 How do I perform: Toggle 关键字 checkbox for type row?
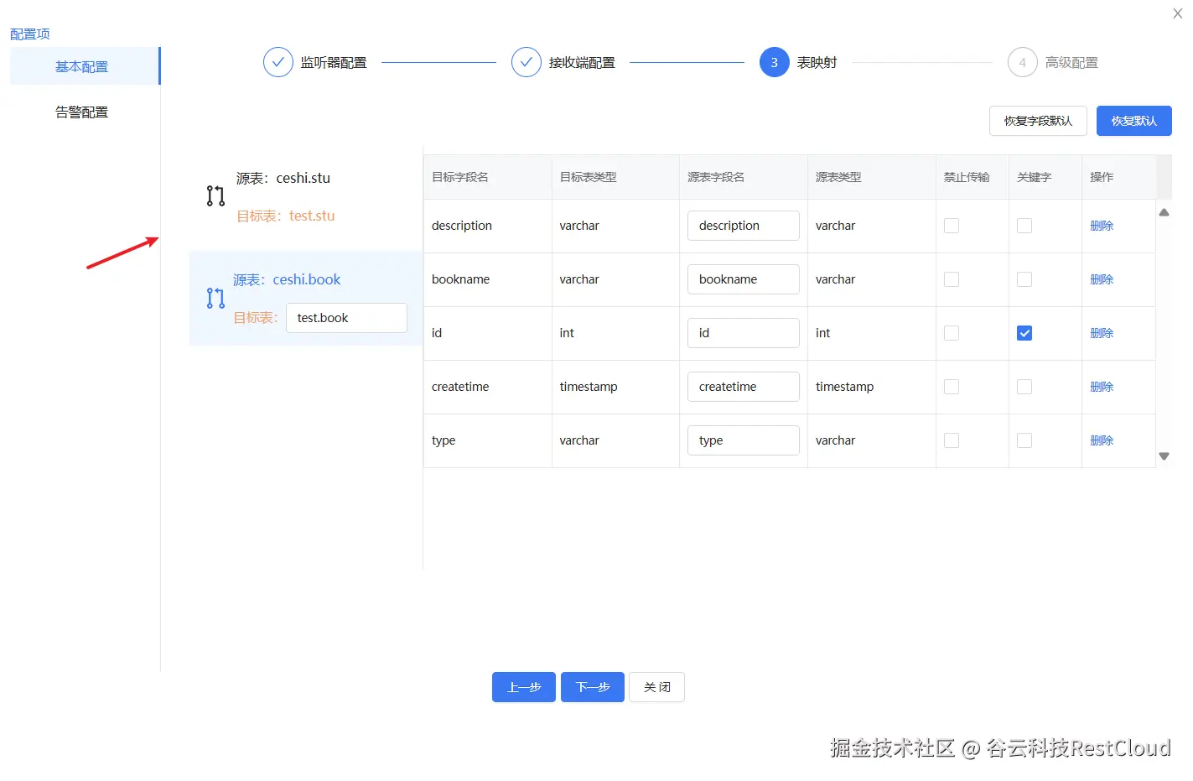coord(1024,440)
